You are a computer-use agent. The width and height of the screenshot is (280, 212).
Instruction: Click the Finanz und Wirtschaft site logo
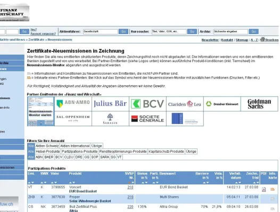pos(14,12)
